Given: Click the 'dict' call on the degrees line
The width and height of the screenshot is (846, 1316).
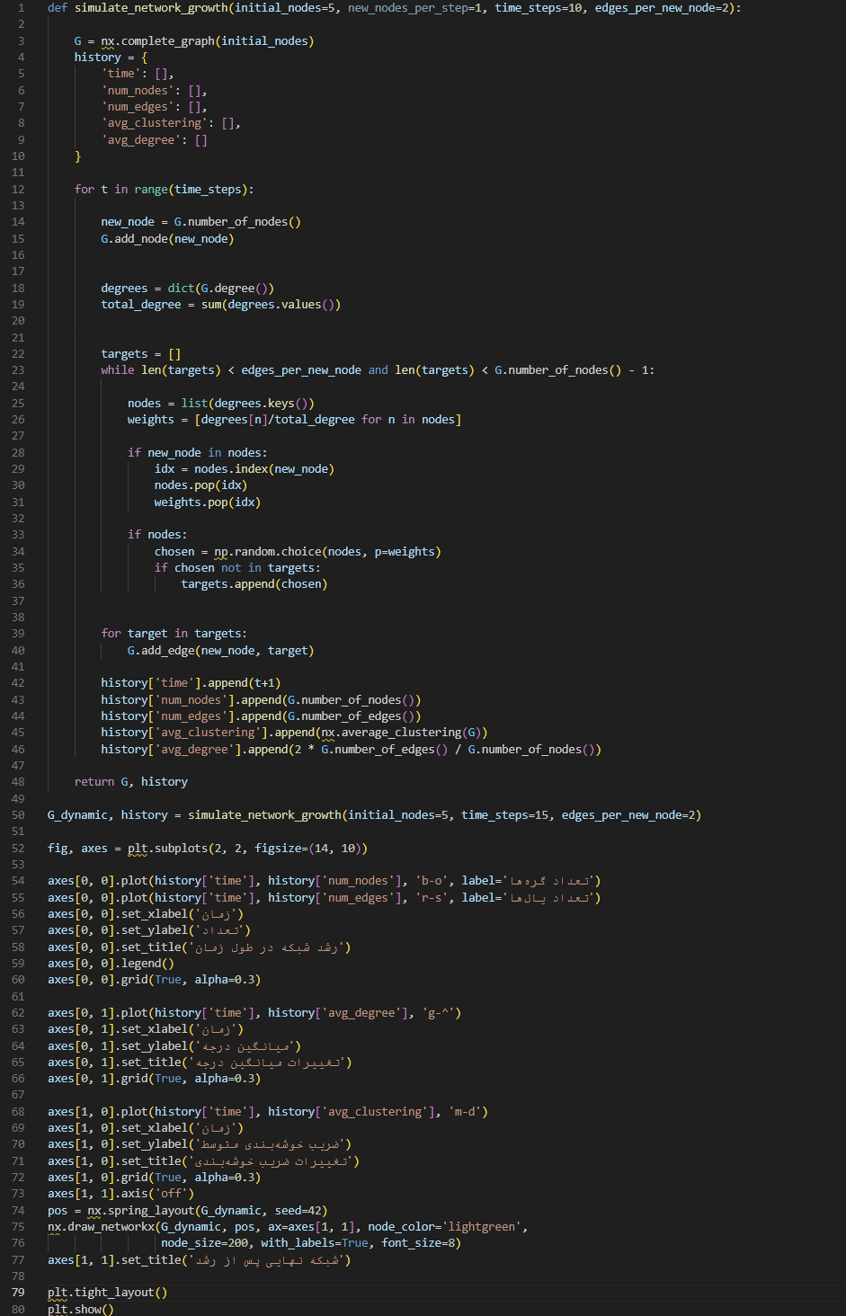Looking at the screenshot, I should (181, 289).
